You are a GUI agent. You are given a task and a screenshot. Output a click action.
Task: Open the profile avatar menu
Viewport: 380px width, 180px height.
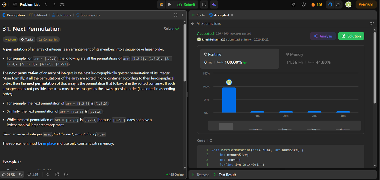349,4
